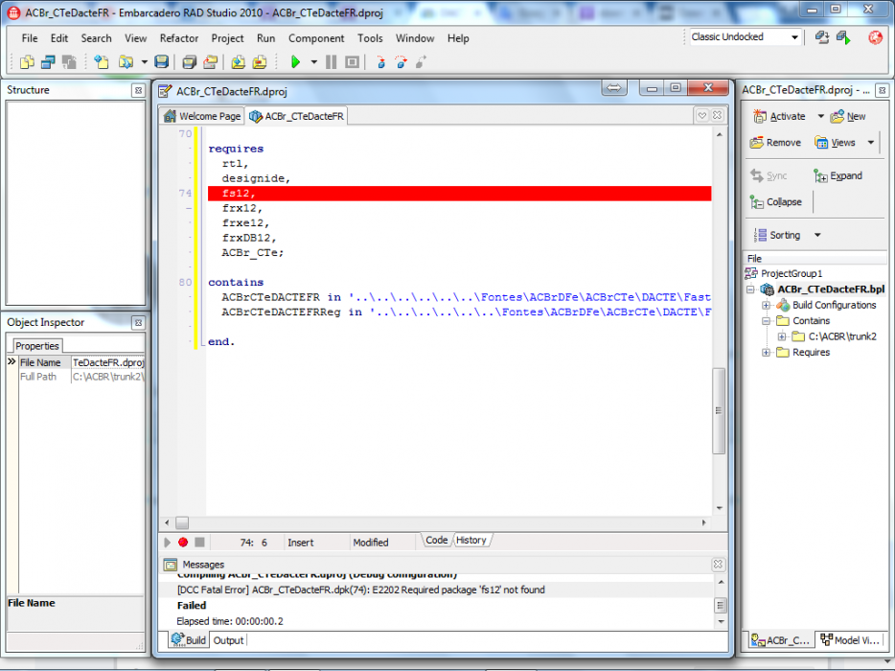This screenshot has width=895, height=671.
Task: Click the Expand button in Project Manager
Action: coord(838,175)
